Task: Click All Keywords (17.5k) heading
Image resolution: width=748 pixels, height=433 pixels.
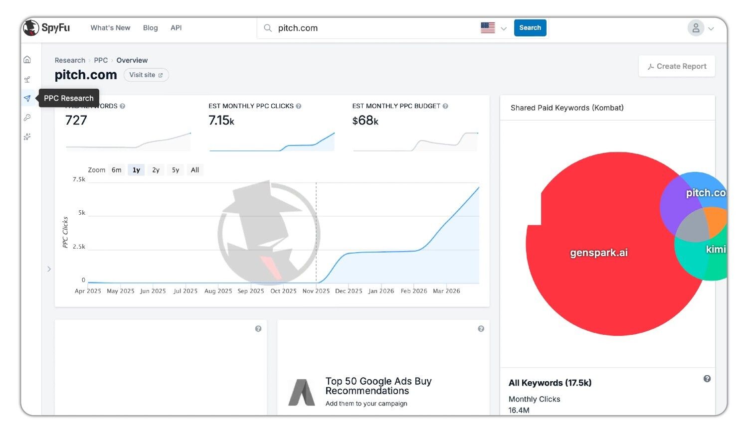Action: pyautogui.click(x=550, y=383)
